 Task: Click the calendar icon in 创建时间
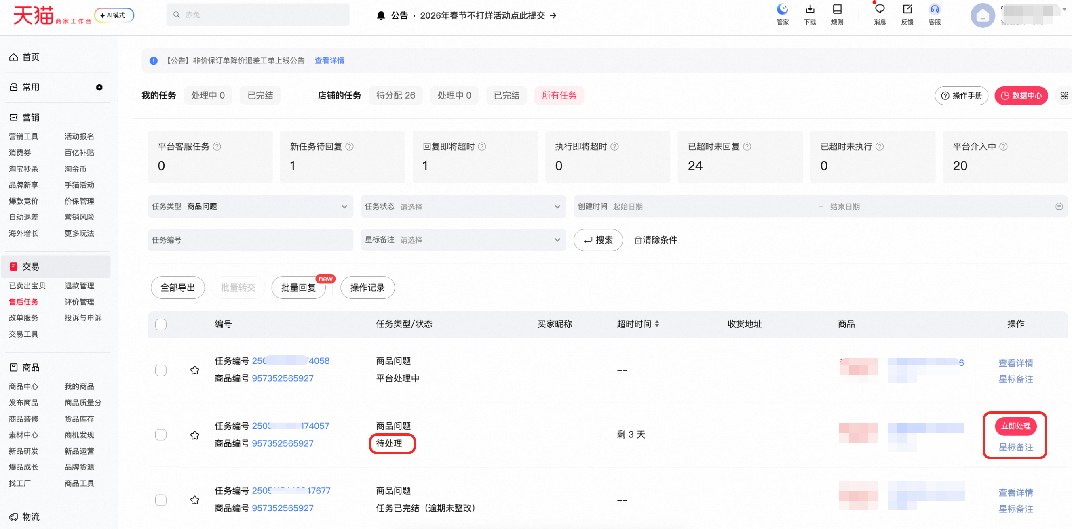(x=1059, y=206)
